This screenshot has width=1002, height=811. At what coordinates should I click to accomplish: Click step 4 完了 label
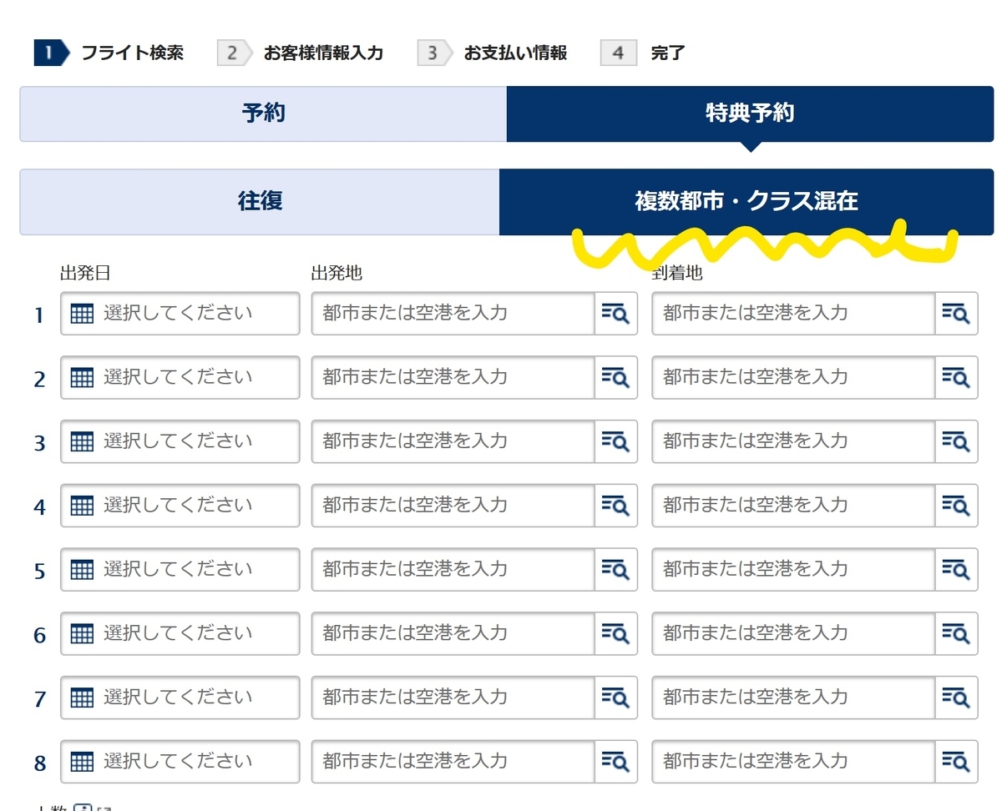[668, 53]
